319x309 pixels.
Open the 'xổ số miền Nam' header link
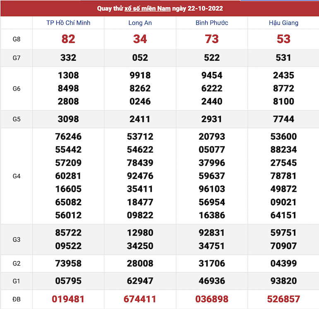[x=147, y=8]
